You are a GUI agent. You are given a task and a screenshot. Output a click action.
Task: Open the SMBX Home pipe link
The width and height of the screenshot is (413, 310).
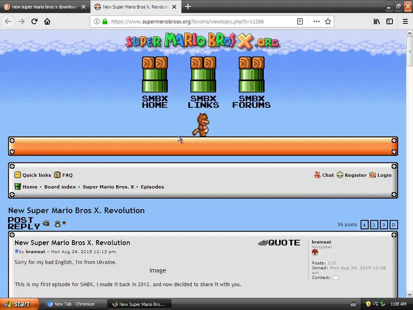[155, 82]
